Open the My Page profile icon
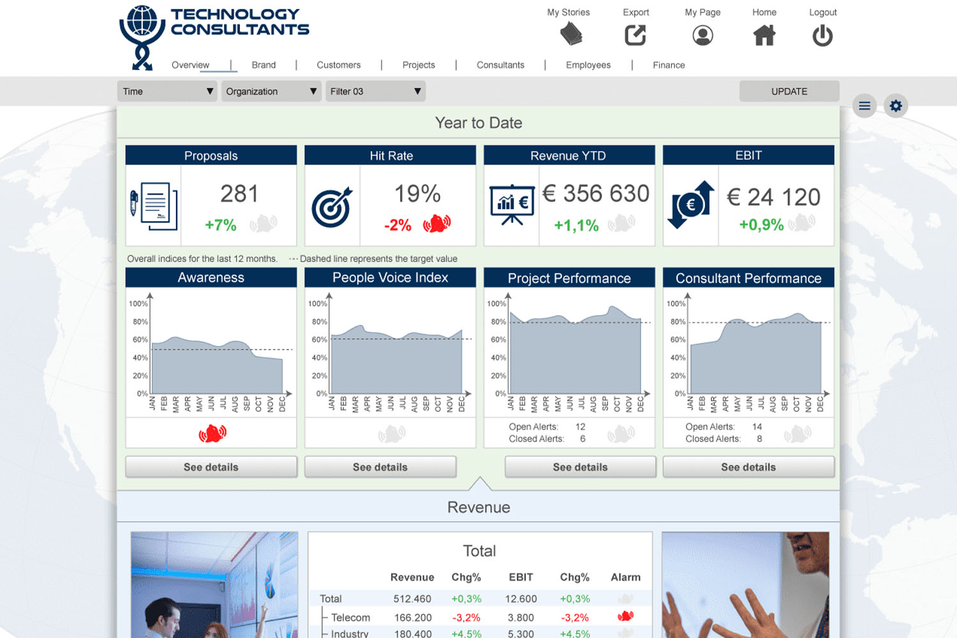 click(x=702, y=35)
